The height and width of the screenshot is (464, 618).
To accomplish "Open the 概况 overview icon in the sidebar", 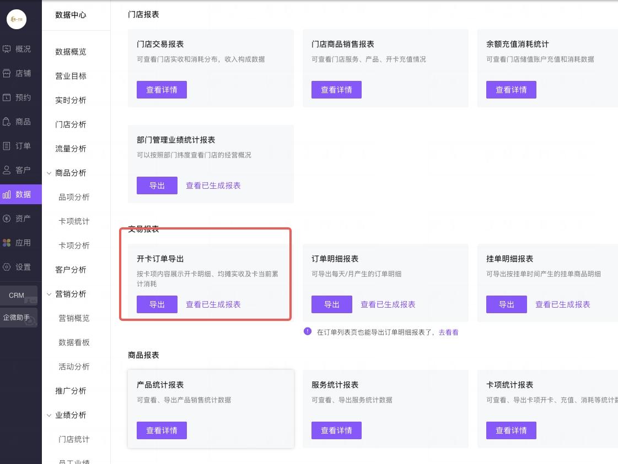I will [7, 49].
